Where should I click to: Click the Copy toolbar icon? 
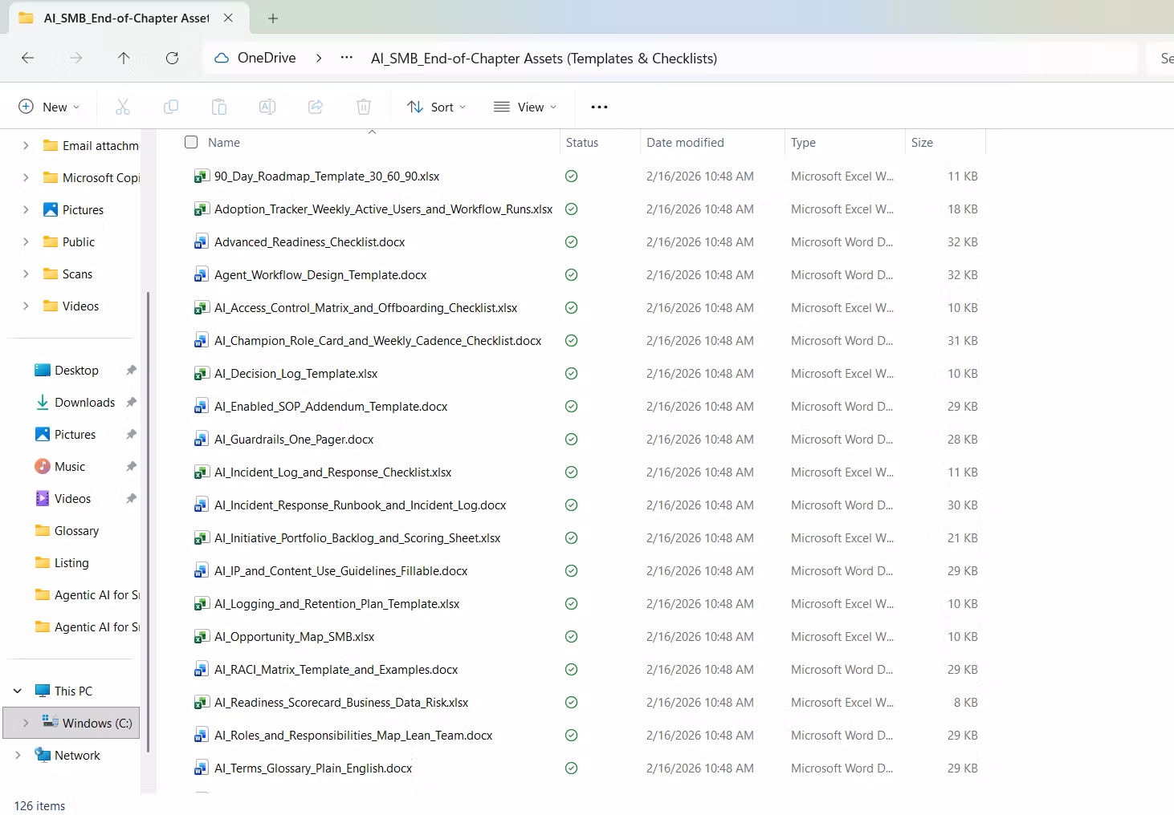pyautogui.click(x=171, y=107)
